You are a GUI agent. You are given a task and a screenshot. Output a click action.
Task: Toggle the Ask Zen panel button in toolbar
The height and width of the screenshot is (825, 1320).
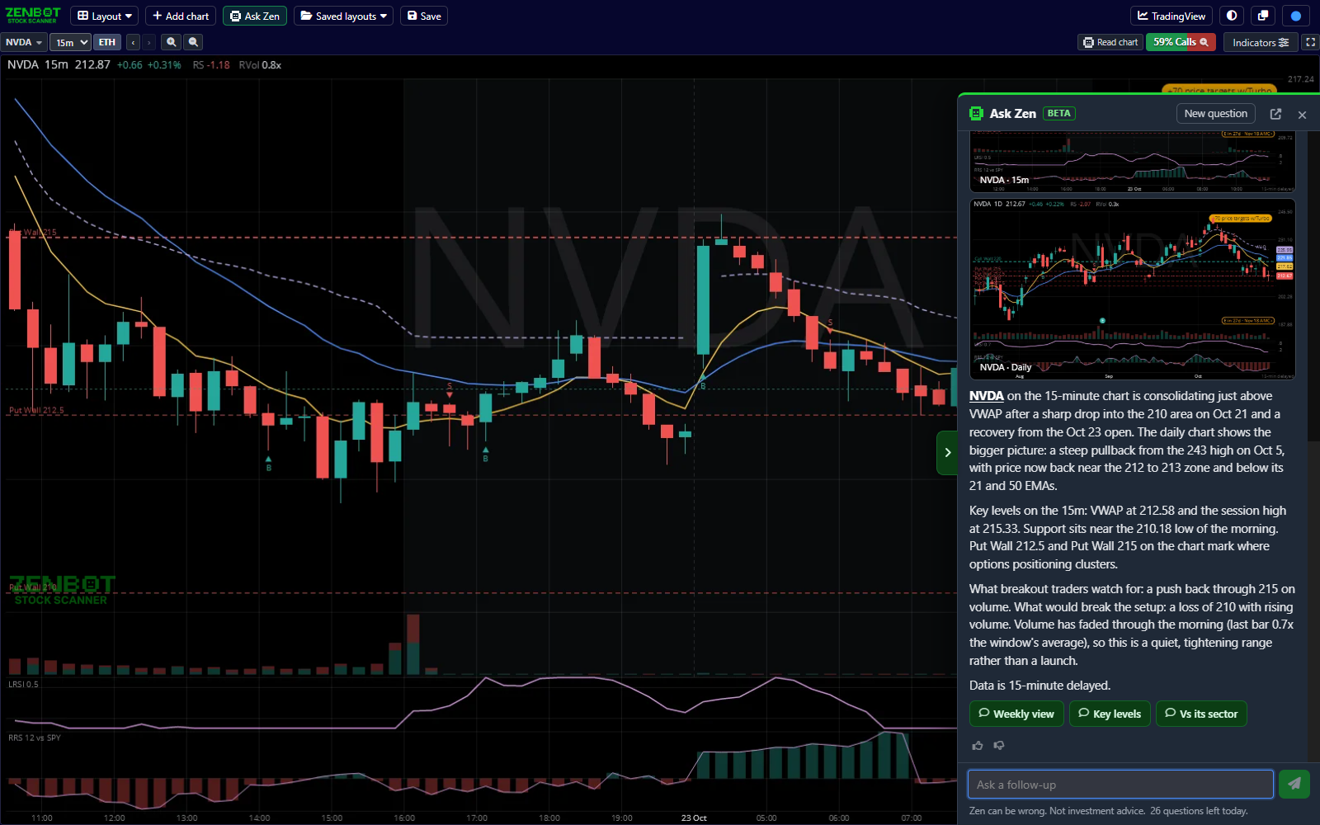point(255,16)
